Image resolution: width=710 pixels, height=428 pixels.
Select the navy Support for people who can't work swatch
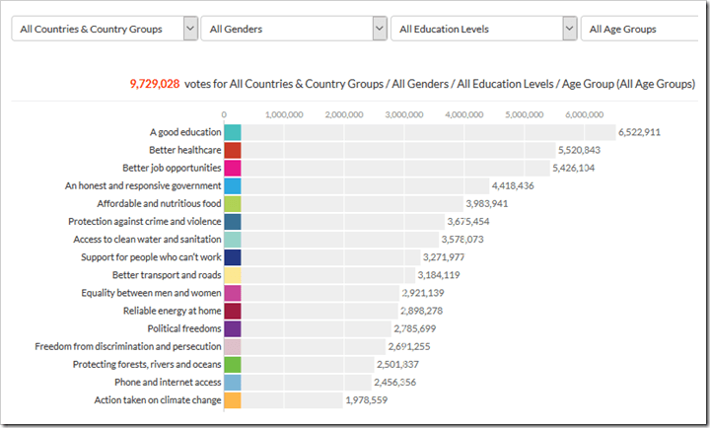click(x=233, y=257)
